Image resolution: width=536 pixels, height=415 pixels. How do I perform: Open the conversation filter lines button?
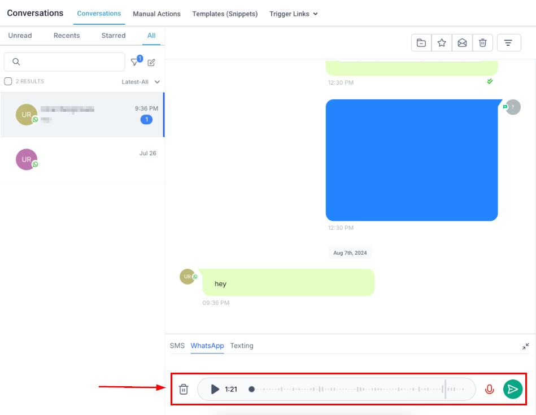(508, 43)
